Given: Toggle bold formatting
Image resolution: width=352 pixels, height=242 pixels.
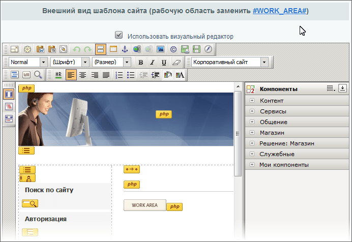Looking at the screenshot, I should (x=141, y=62).
